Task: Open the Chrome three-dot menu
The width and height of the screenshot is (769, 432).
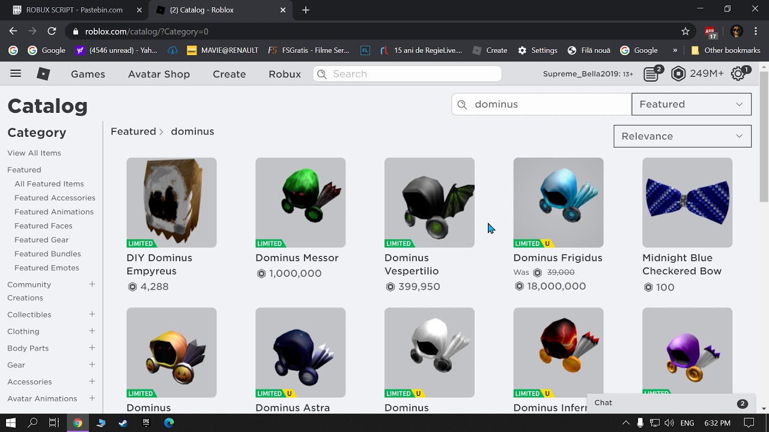Action: coord(755,31)
